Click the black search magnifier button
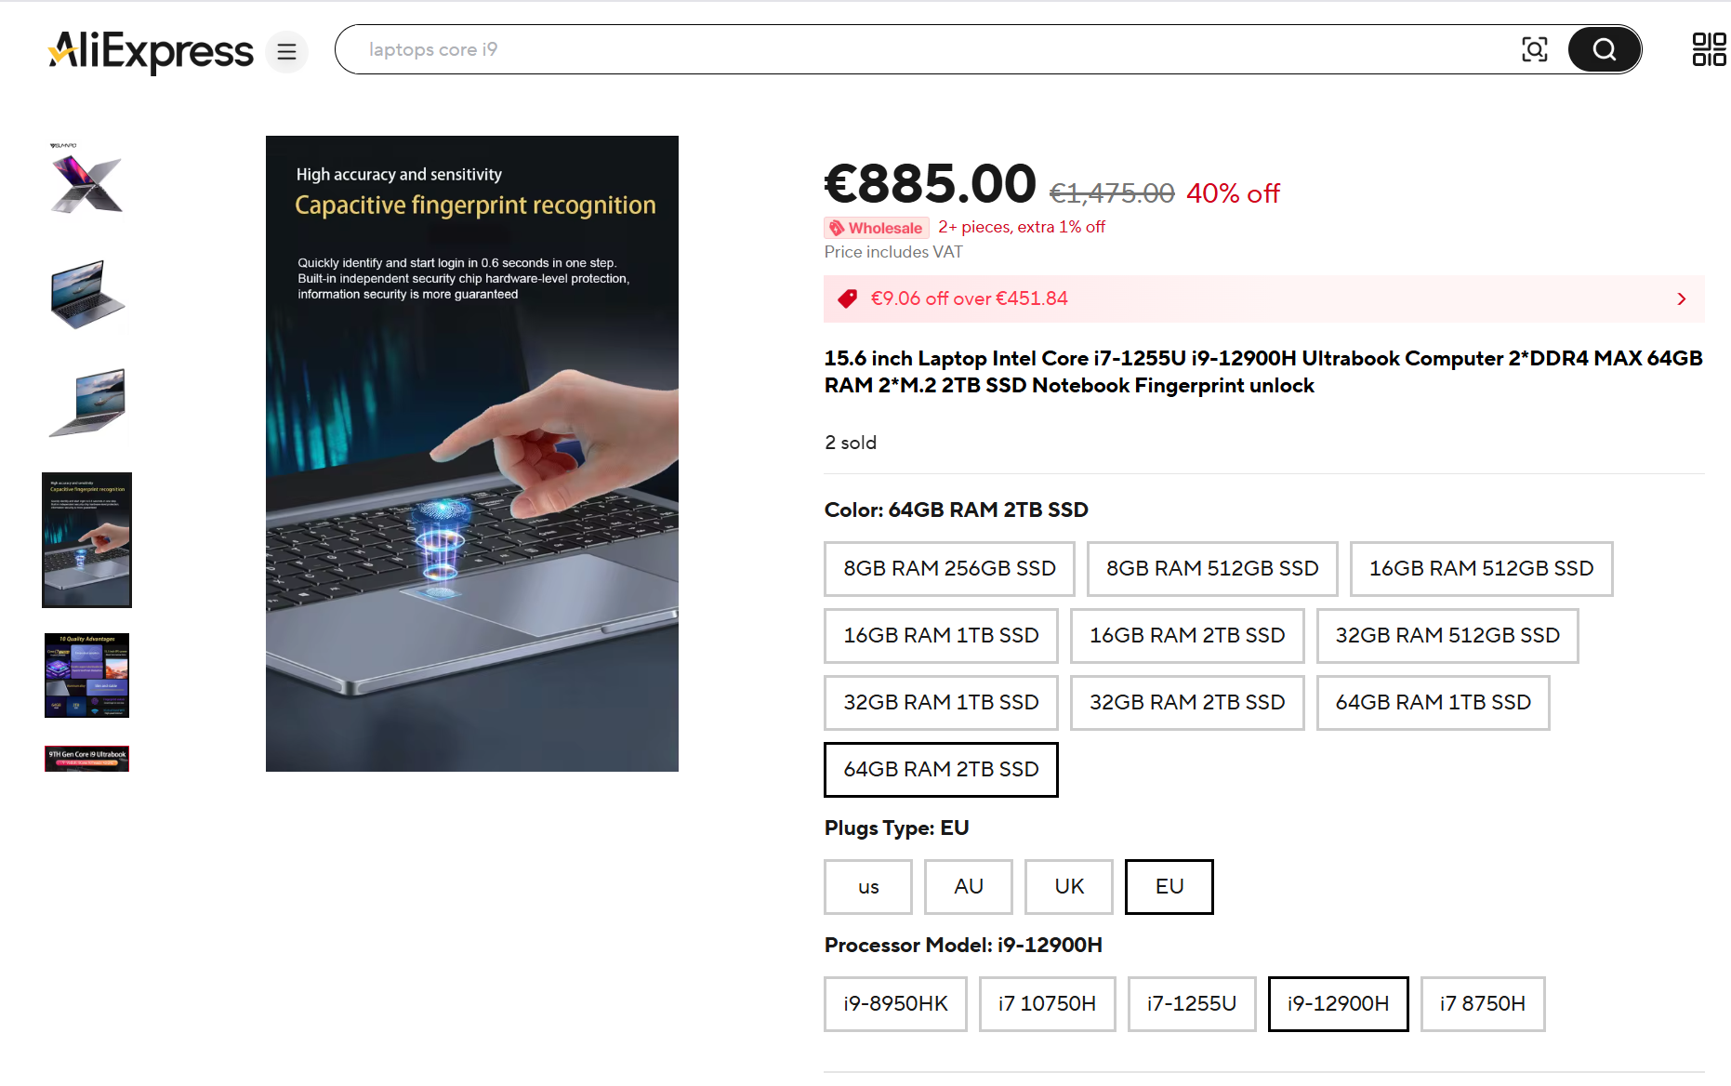 (x=1604, y=49)
